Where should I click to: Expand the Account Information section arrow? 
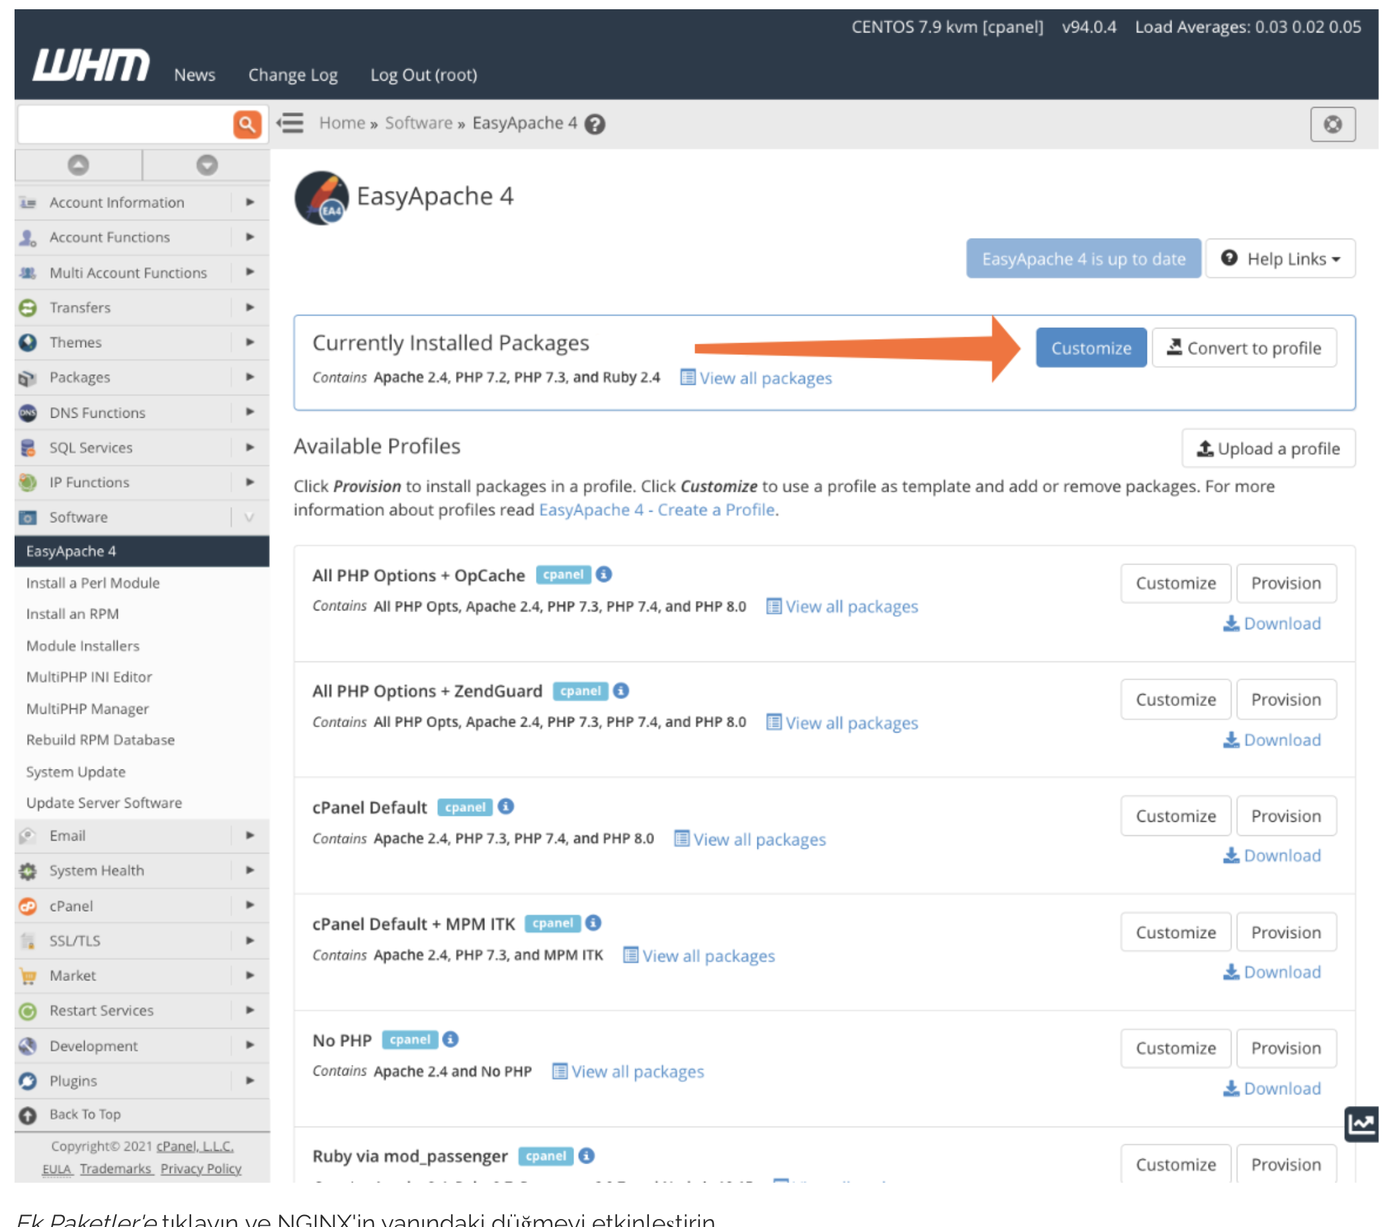click(250, 202)
